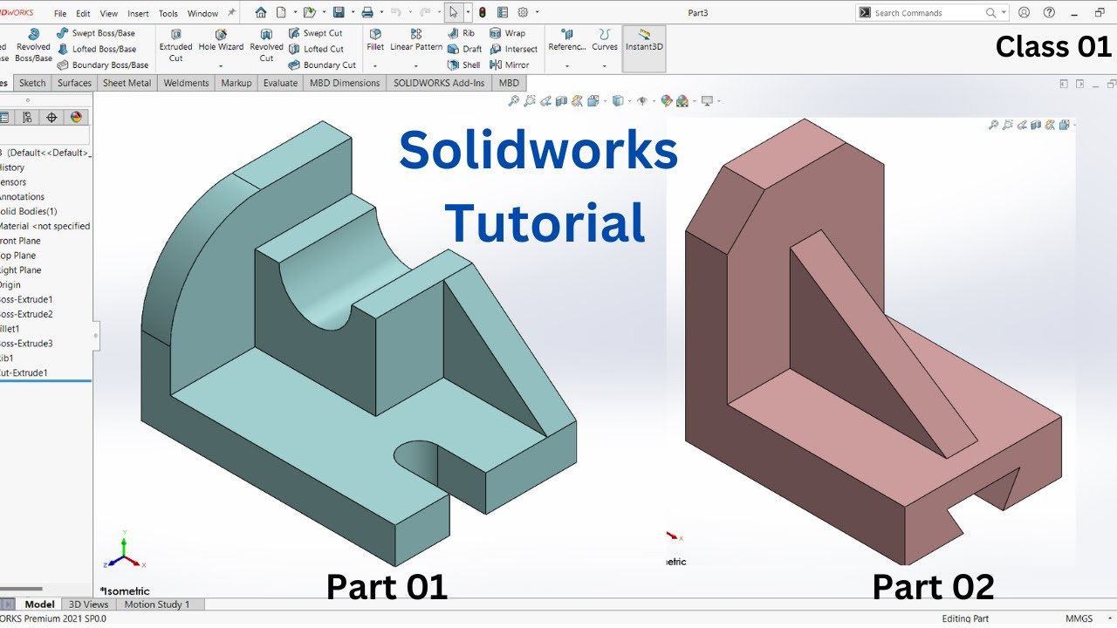Open the Tools menu
The image size is (1117, 628).
pos(168,13)
